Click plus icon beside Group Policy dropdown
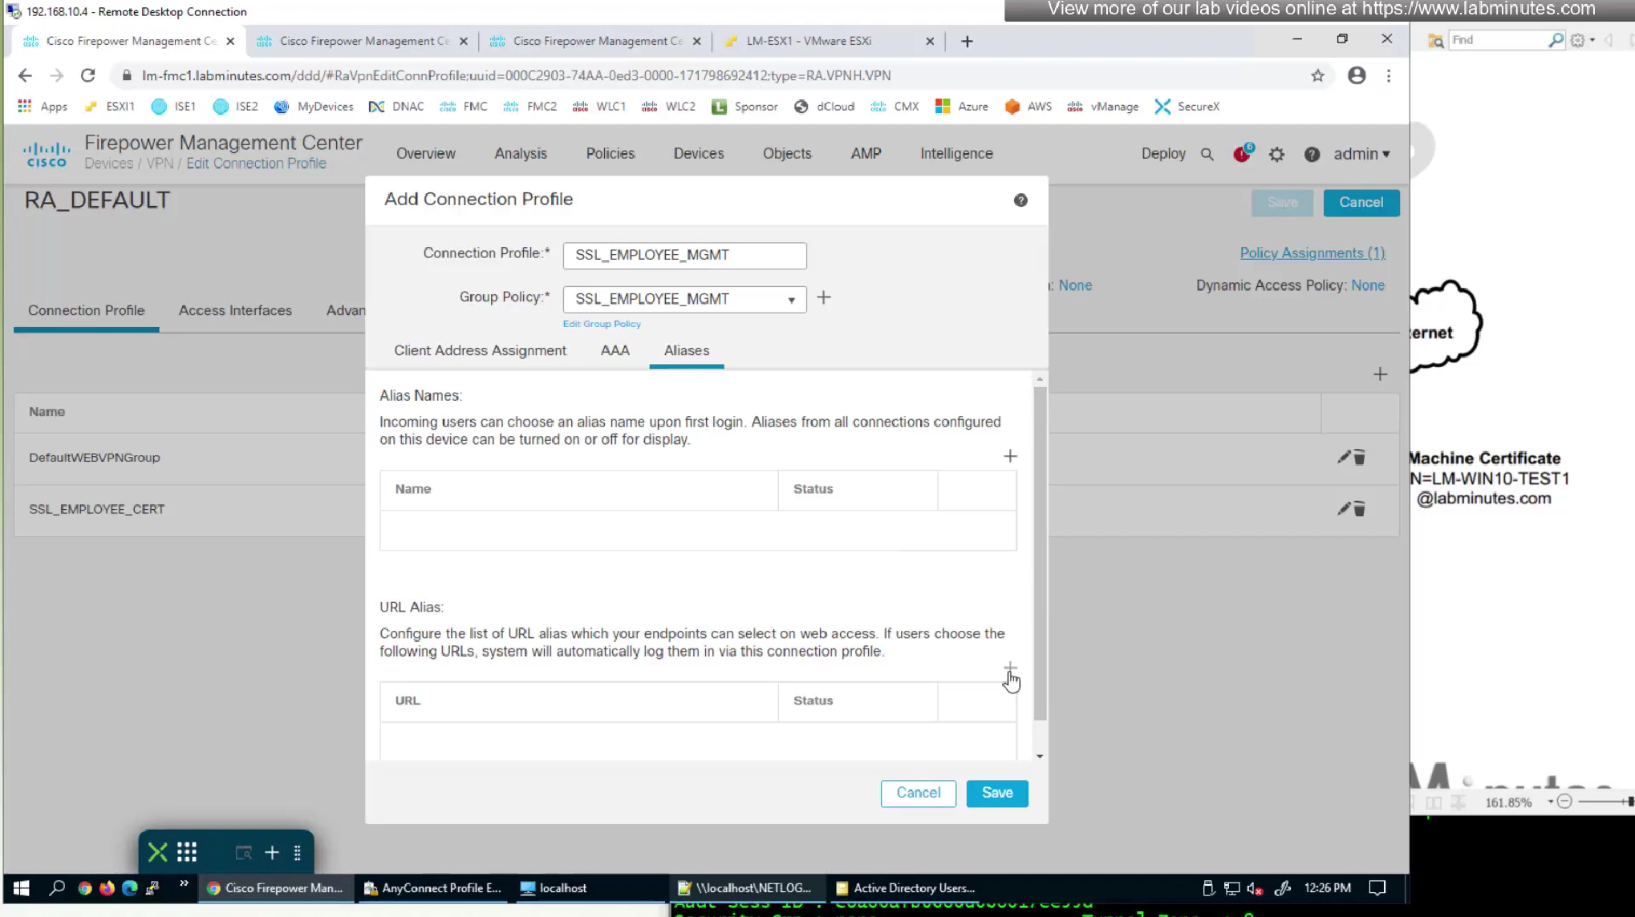Viewport: 1635px width, 917px height. coord(824,298)
